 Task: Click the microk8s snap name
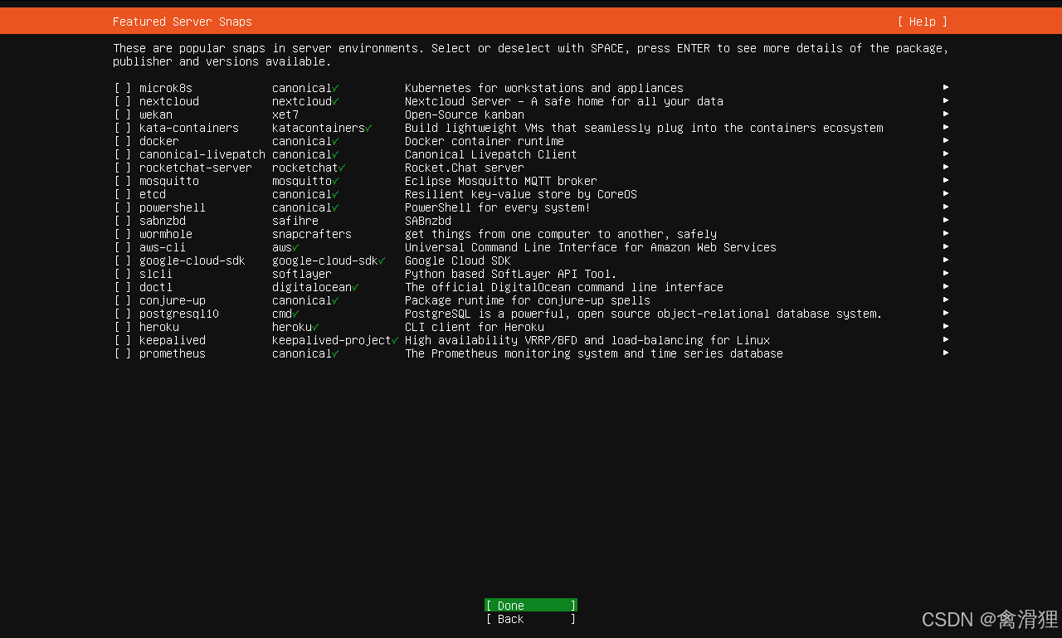pyautogui.click(x=166, y=88)
